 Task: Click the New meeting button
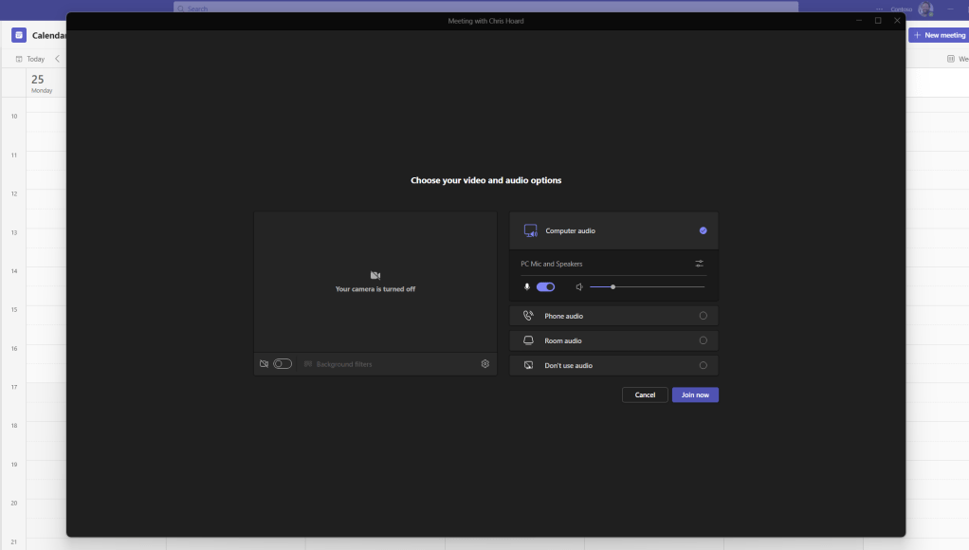[938, 35]
